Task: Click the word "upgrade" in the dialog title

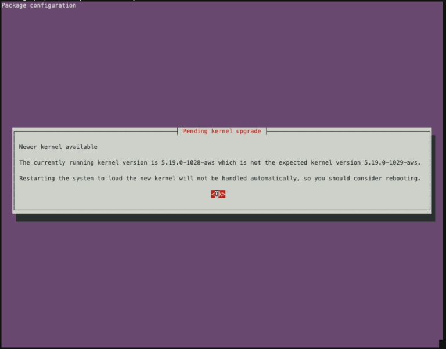Action: pyautogui.click(x=249, y=131)
